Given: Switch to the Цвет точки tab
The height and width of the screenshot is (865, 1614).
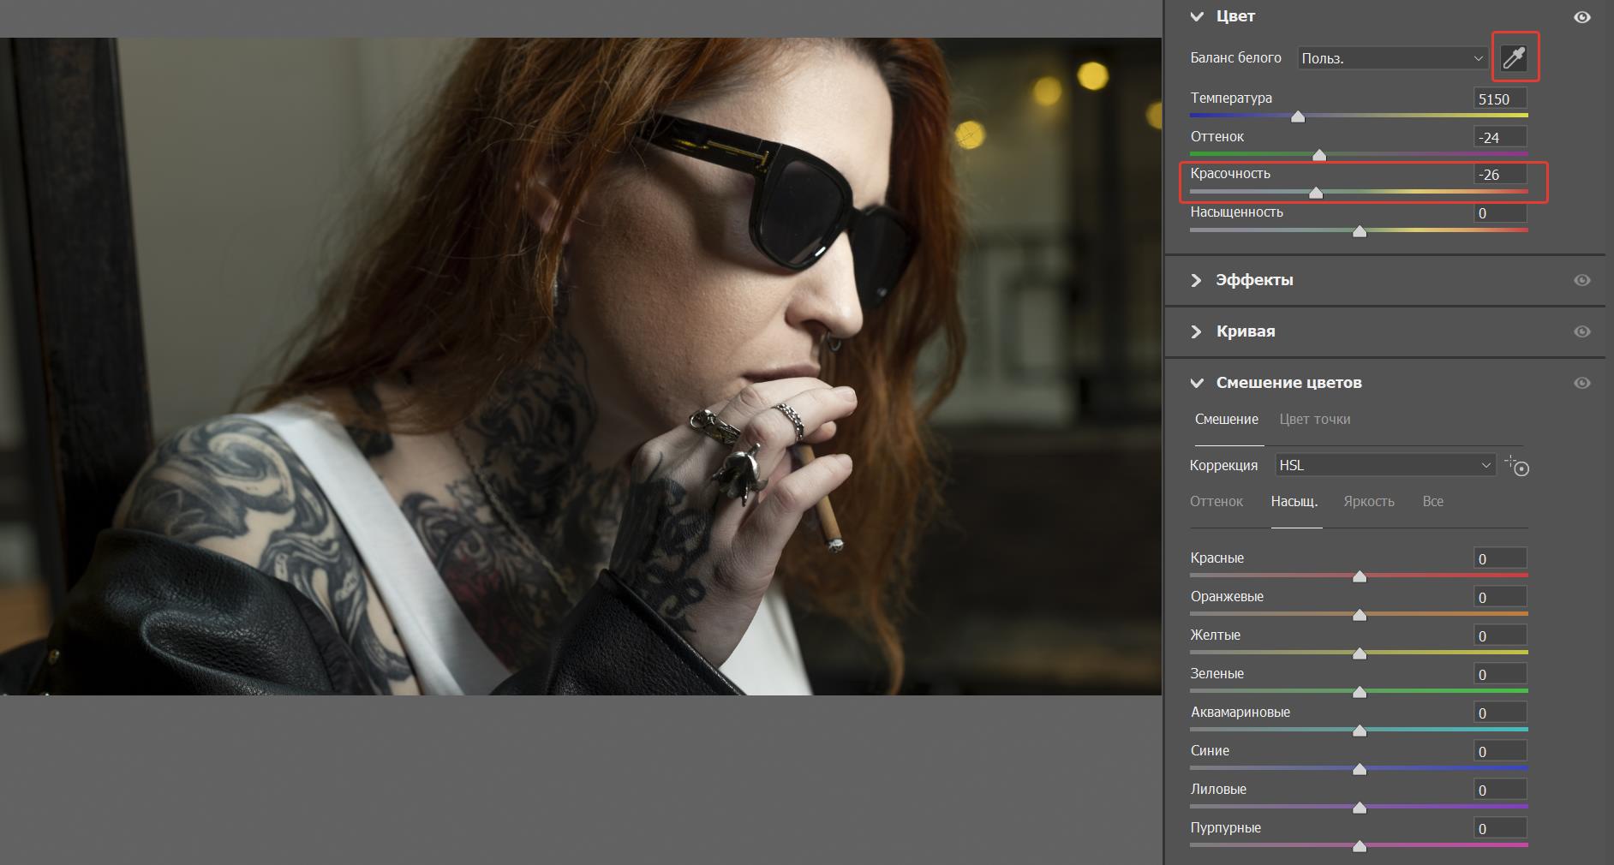Looking at the screenshot, I should (1314, 419).
